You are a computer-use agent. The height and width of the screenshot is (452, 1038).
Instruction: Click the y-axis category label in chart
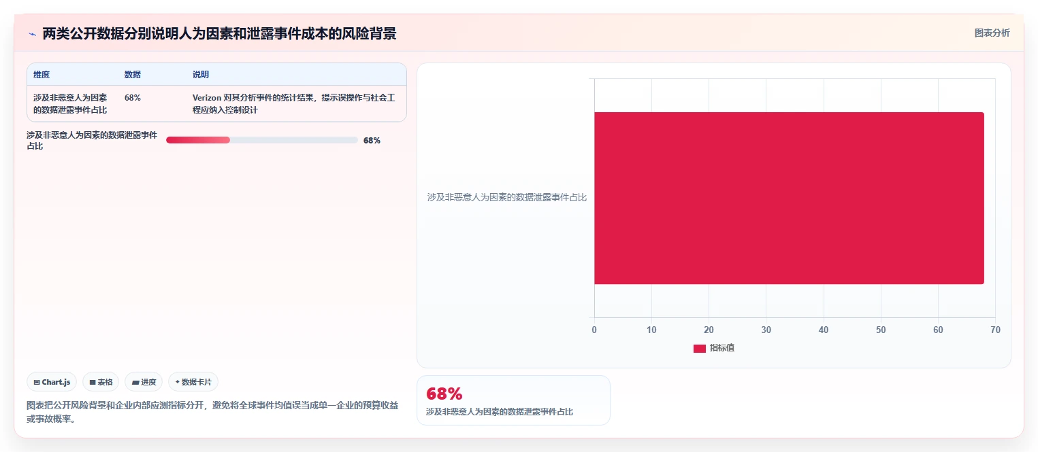point(507,198)
